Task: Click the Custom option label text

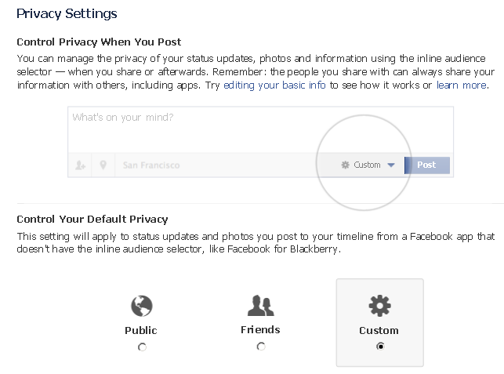Action: pos(379,330)
